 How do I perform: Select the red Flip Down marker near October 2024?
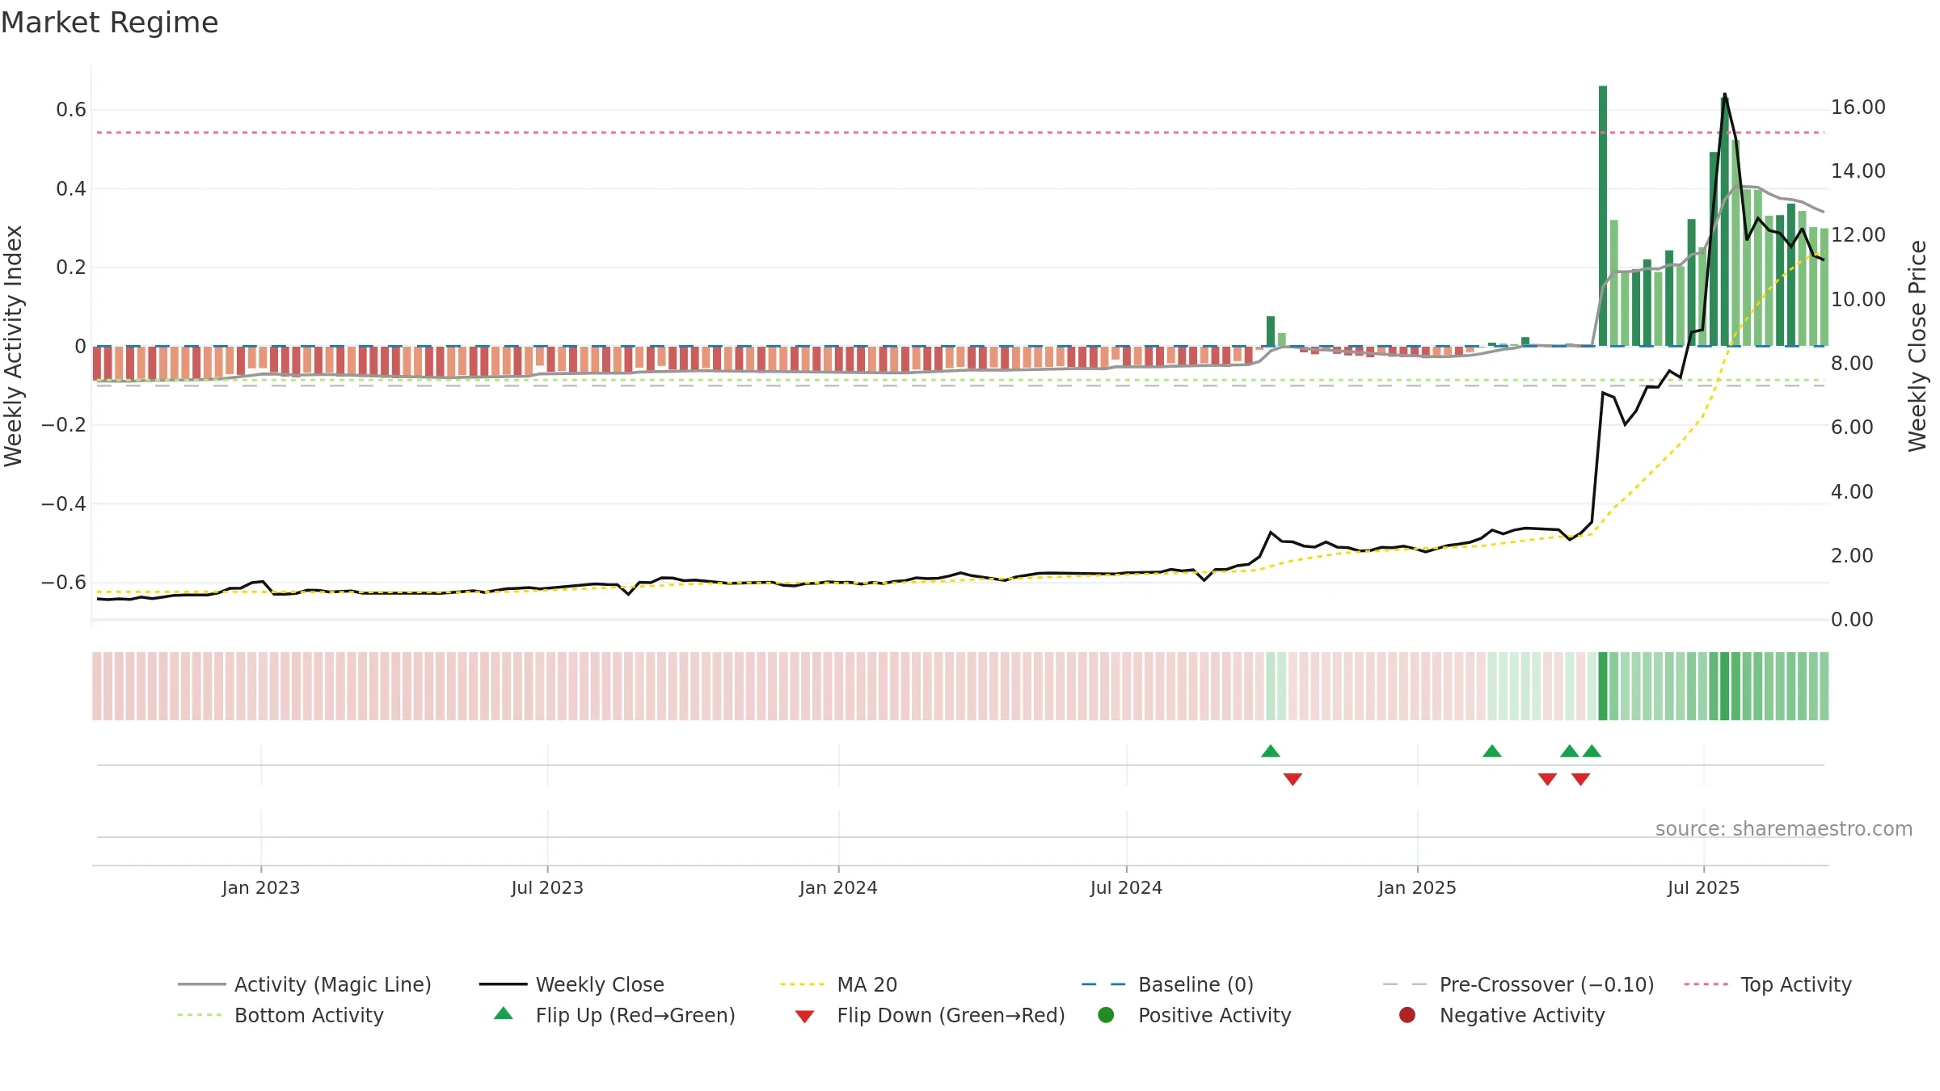[x=1293, y=779]
